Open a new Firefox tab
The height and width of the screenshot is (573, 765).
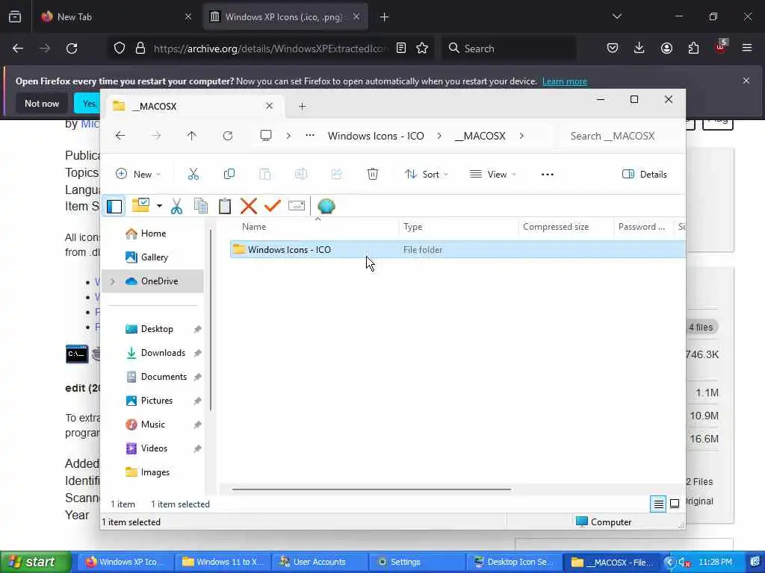(x=385, y=17)
